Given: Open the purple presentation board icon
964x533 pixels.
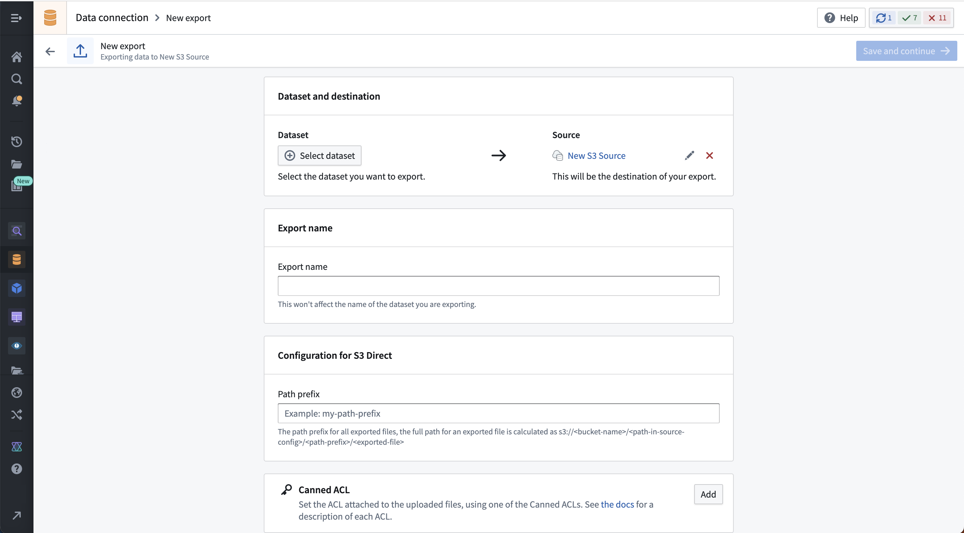Looking at the screenshot, I should coord(16,317).
